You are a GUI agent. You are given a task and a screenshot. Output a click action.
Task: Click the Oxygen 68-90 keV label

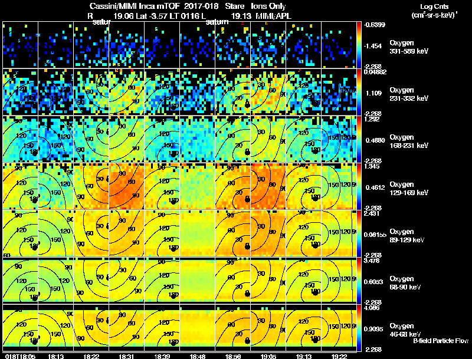click(405, 283)
